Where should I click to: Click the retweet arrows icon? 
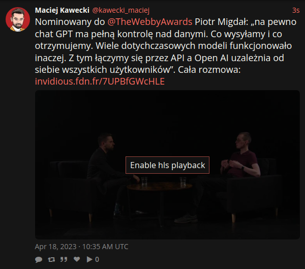tap(51, 259)
